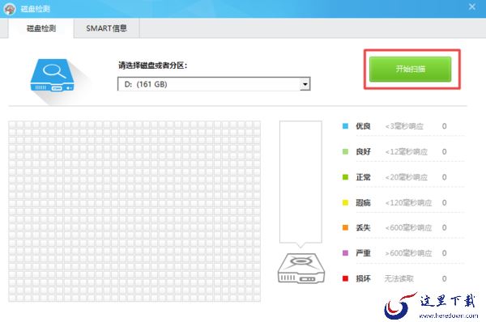Click the orange 丢失 color swatch

[x=345, y=227]
